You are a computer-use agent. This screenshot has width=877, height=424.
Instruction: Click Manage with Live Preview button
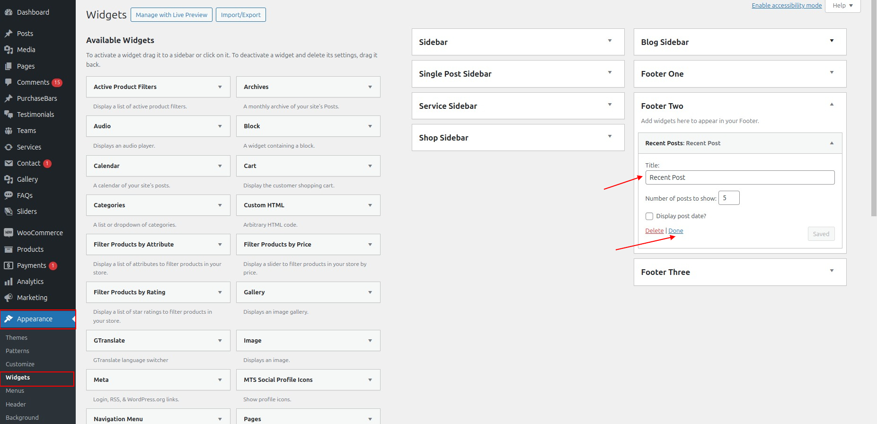[x=171, y=15]
